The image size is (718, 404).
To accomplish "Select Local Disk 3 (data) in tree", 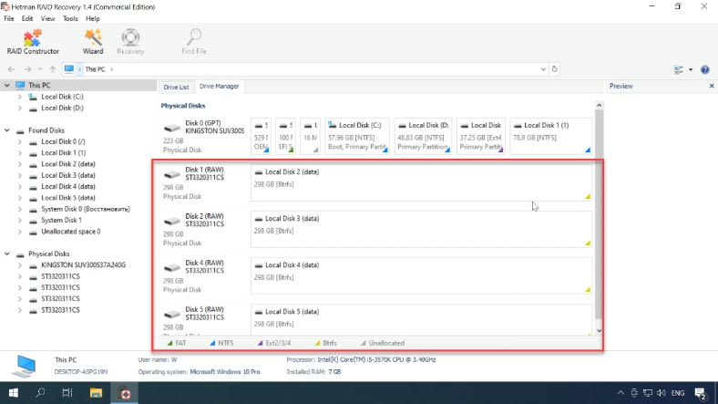I will point(67,175).
